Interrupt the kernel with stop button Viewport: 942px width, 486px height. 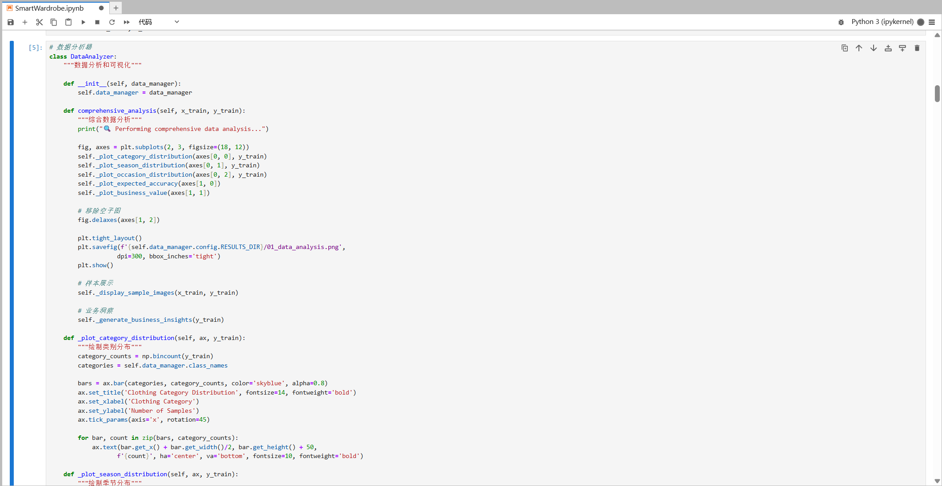click(x=97, y=22)
